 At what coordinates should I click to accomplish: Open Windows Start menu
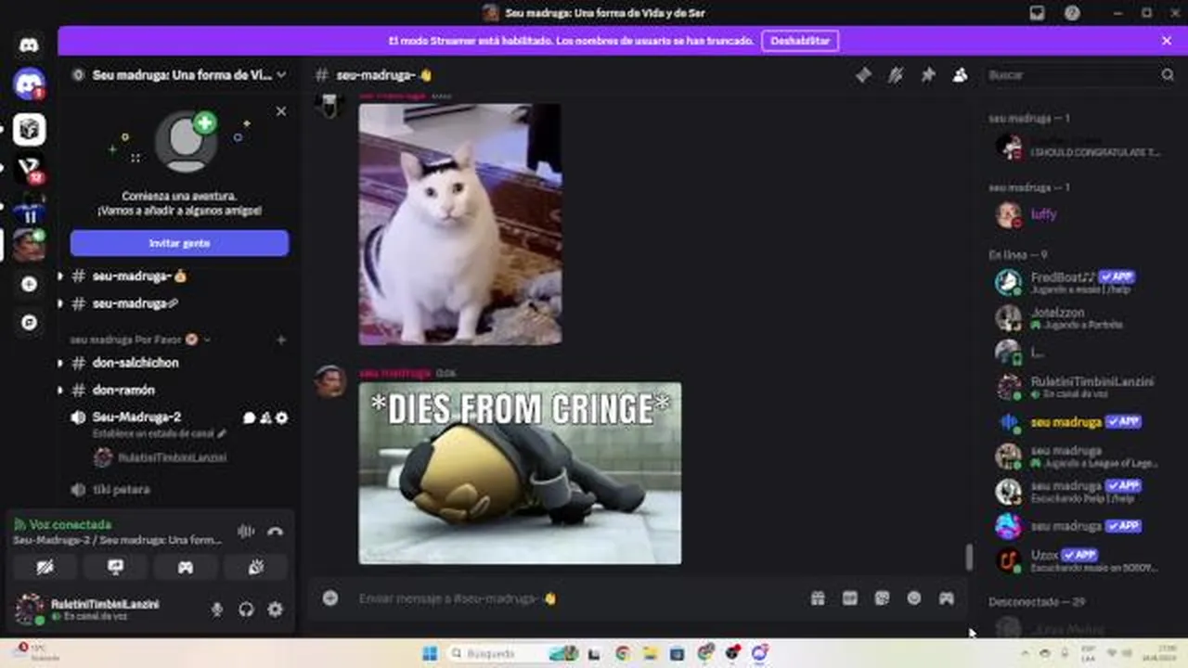click(x=430, y=653)
